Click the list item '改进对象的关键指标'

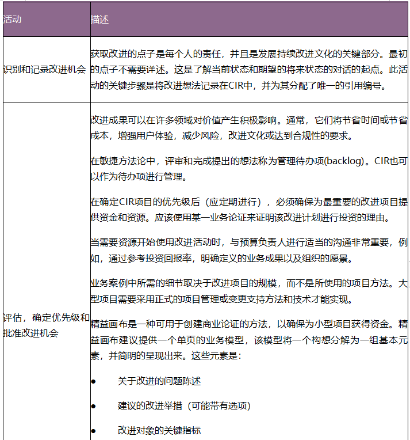click(x=159, y=430)
